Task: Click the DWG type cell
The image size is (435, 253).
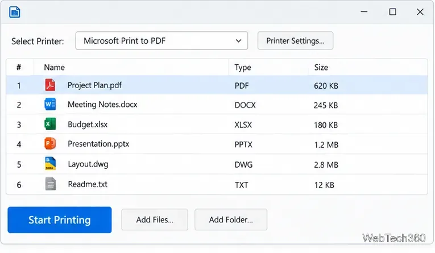Action: (x=243, y=165)
